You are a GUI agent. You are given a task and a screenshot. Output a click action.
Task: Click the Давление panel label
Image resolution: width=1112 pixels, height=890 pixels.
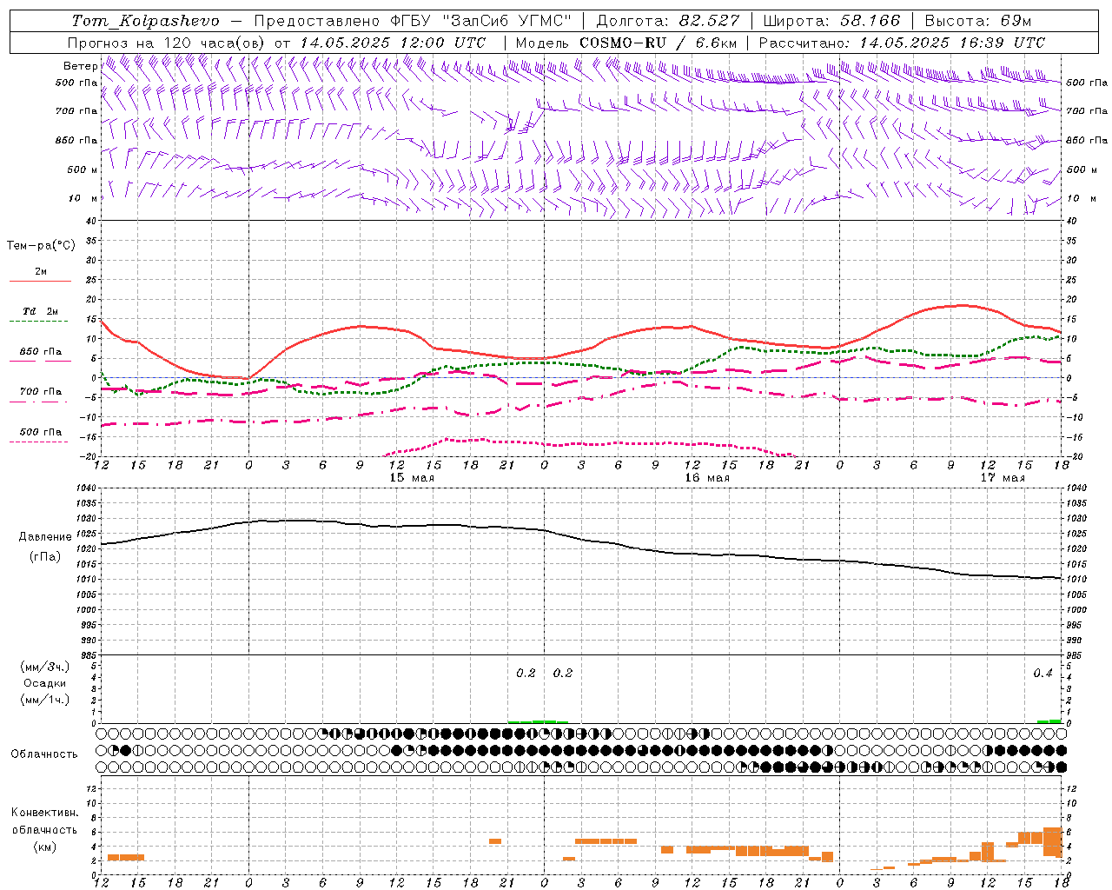tap(45, 537)
